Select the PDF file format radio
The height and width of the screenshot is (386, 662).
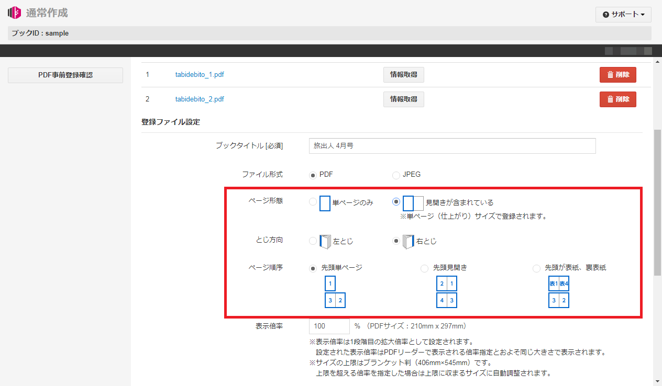coord(313,175)
